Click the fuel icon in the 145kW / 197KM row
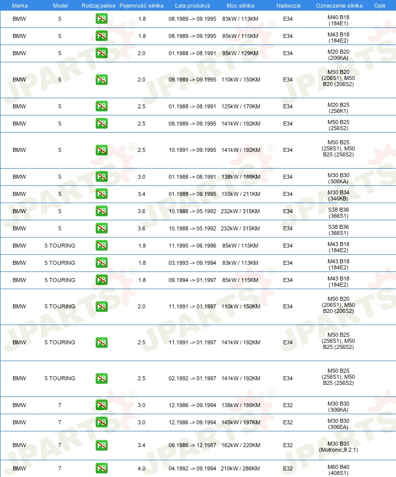 [102, 422]
